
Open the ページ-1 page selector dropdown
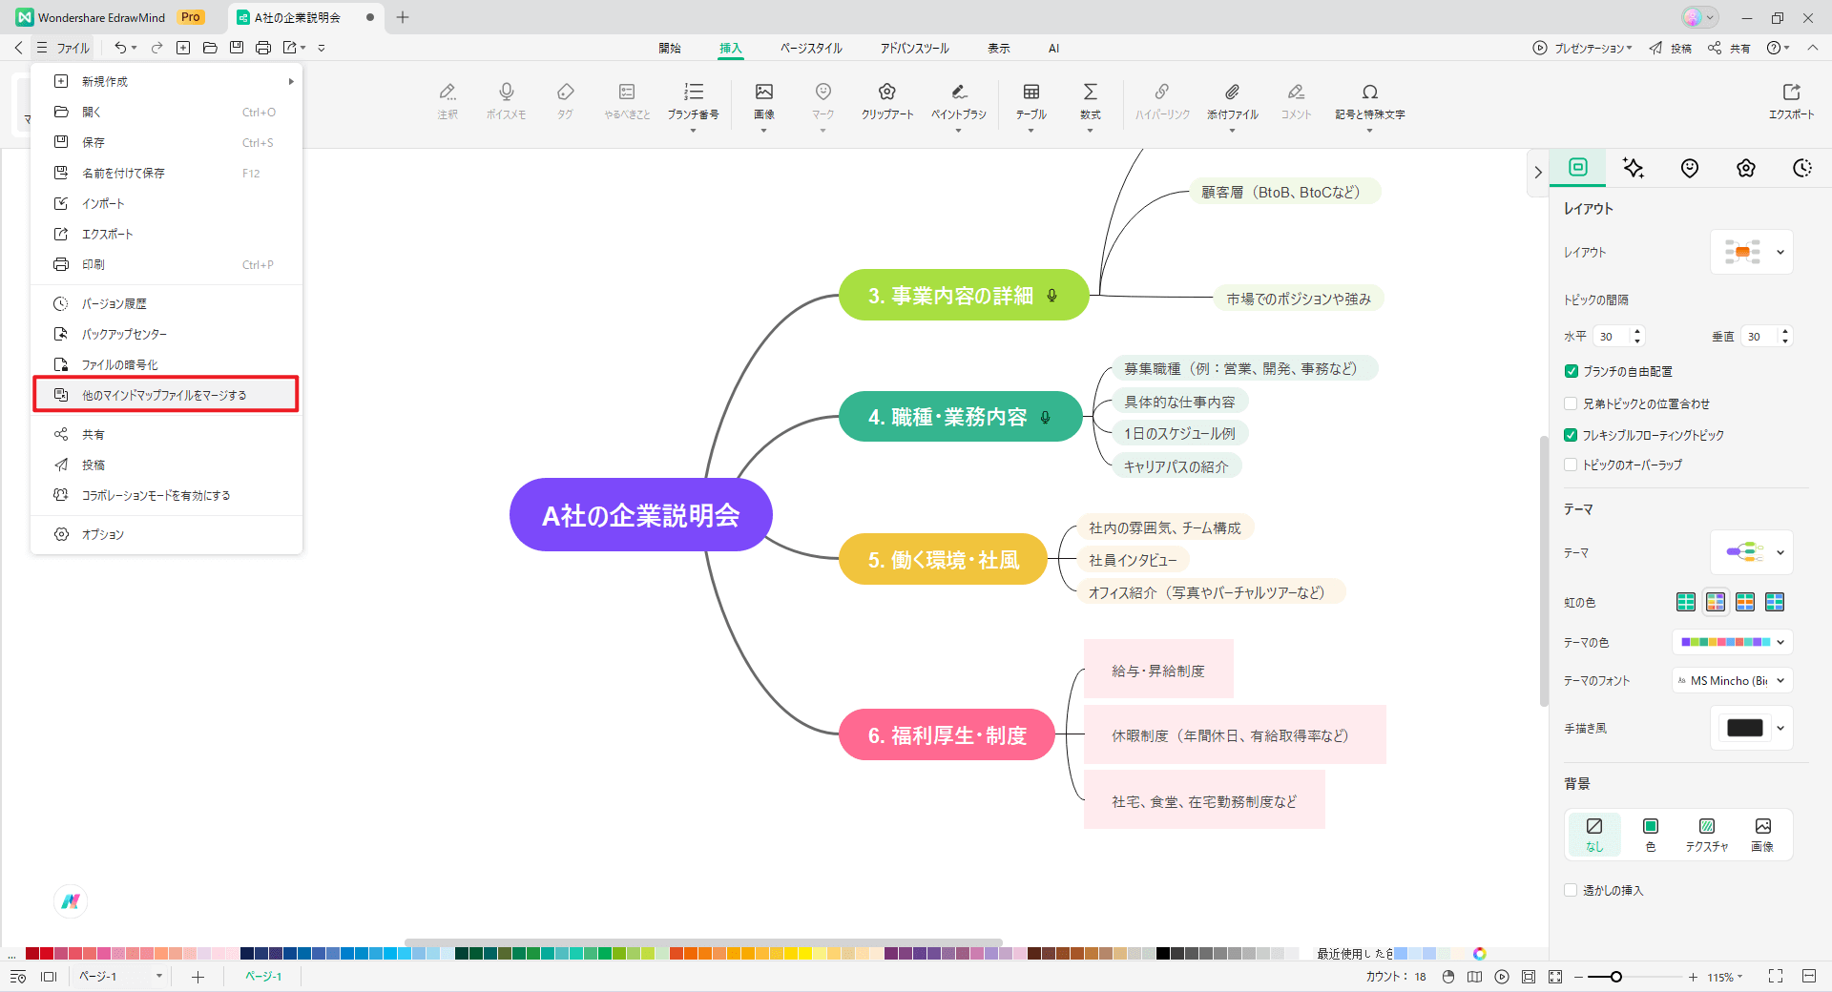coord(120,977)
